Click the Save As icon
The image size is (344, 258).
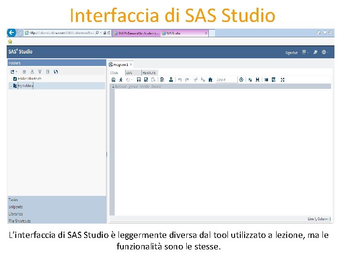point(146,80)
